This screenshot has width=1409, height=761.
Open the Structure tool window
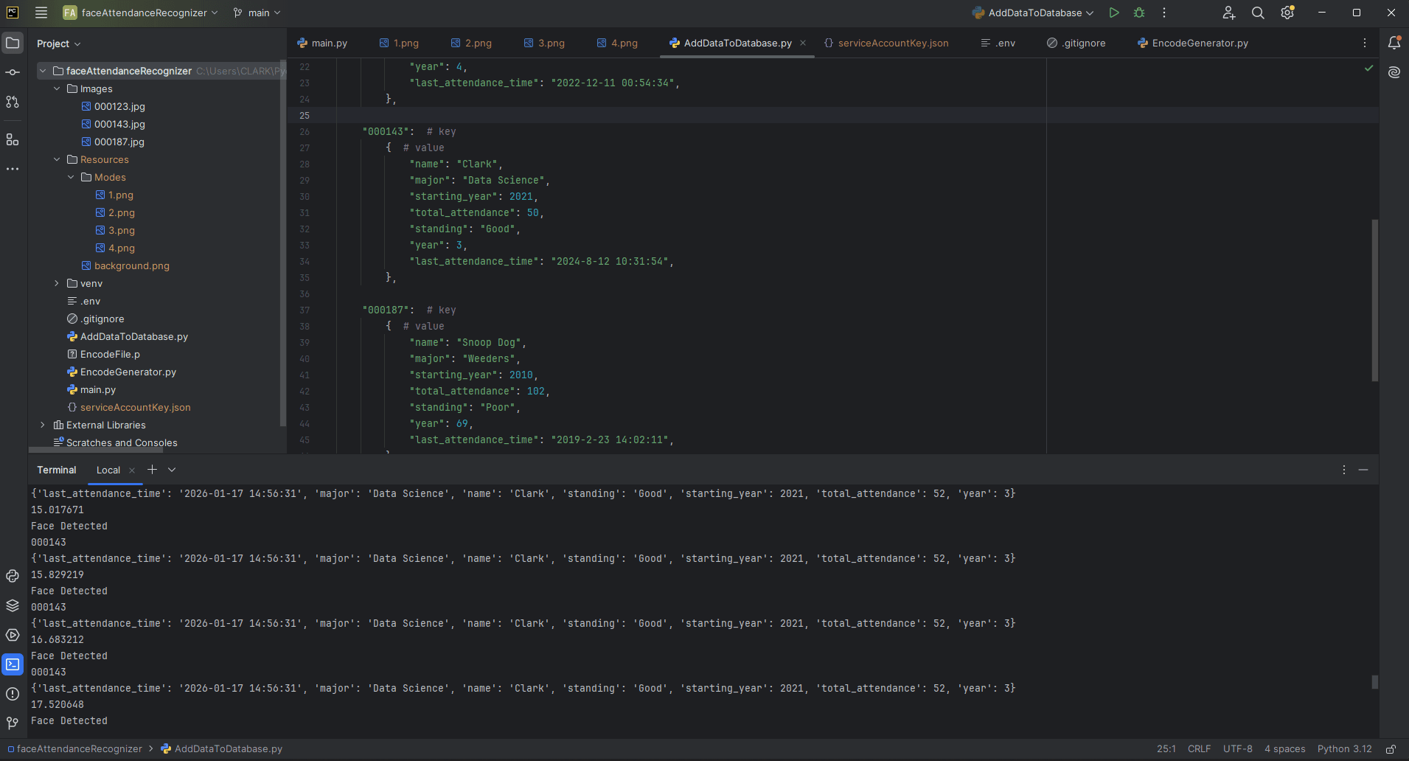click(13, 139)
